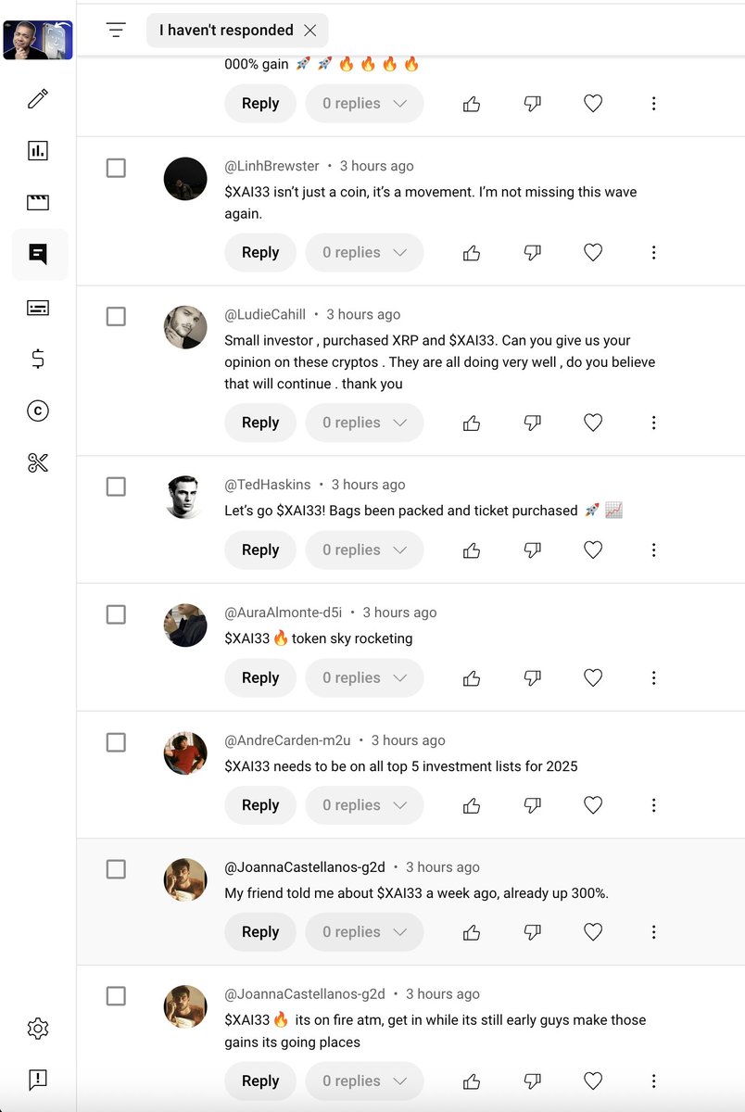Check the box next to @TedHaskins' comment
Viewport: 745px width, 1112px height.
(116, 486)
